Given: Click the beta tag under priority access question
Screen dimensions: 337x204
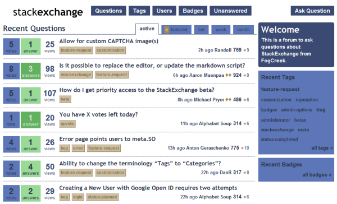Looking at the screenshot, I should tap(65, 99).
